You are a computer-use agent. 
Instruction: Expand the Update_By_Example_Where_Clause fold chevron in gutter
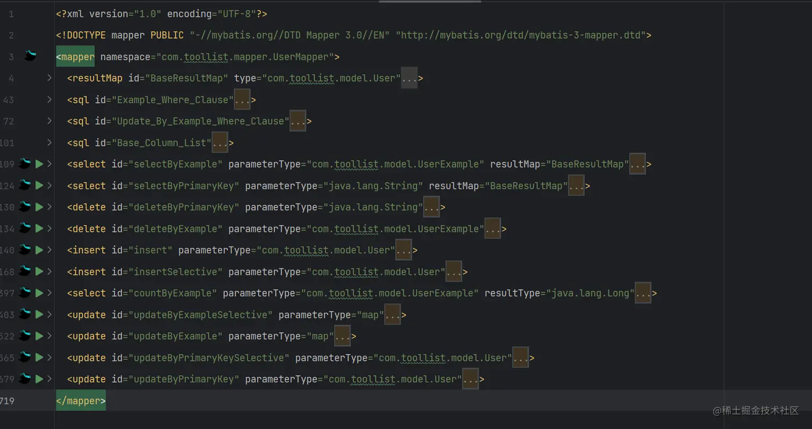(x=49, y=121)
